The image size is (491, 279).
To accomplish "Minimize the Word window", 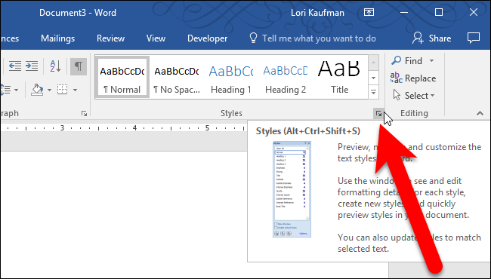I will click(404, 13).
